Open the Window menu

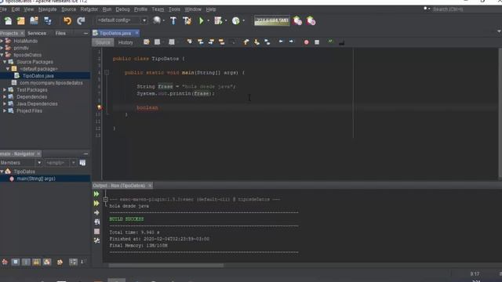tap(193, 9)
